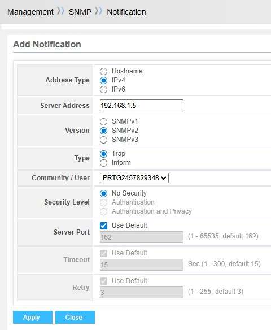Click the "(1 - 255, default 3)" hint

click(216, 292)
